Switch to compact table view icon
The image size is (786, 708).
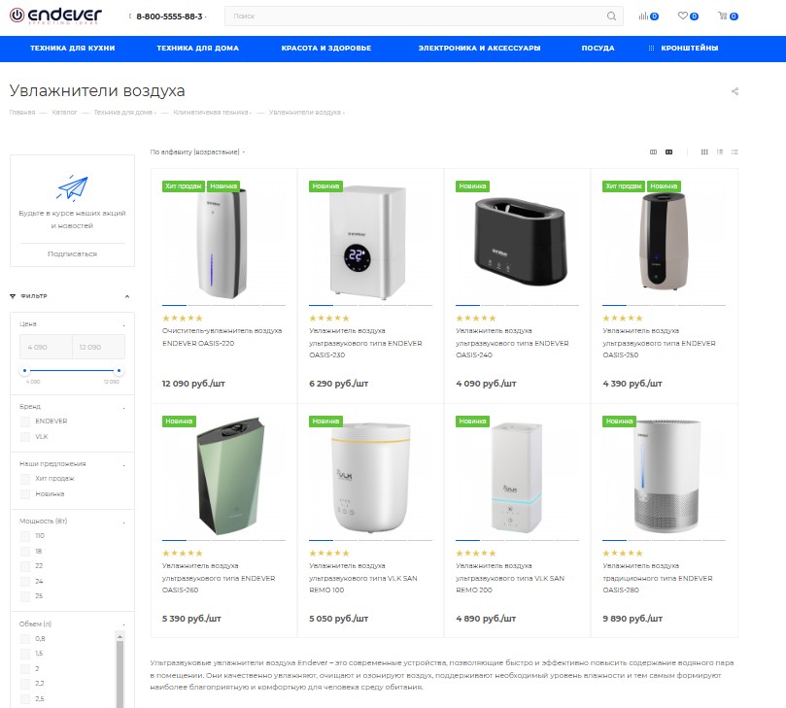735,152
